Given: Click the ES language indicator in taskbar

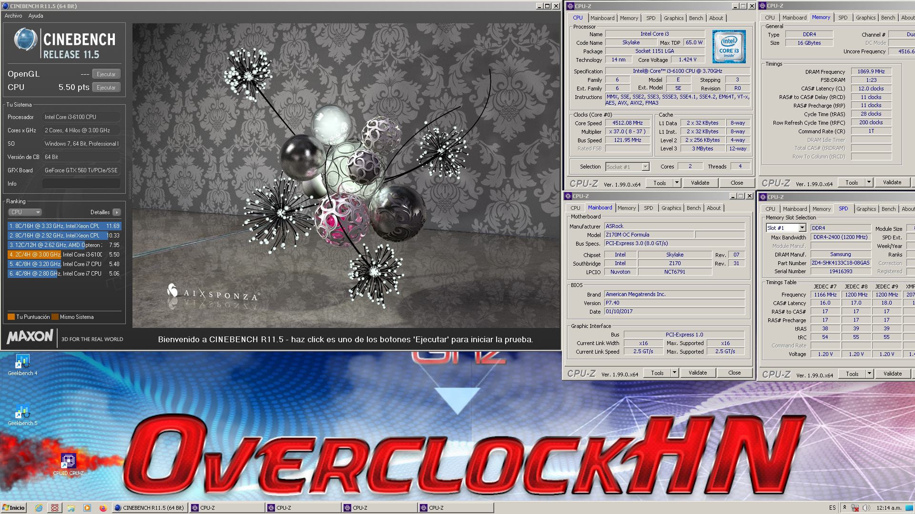Looking at the screenshot, I should [x=832, y=508].
